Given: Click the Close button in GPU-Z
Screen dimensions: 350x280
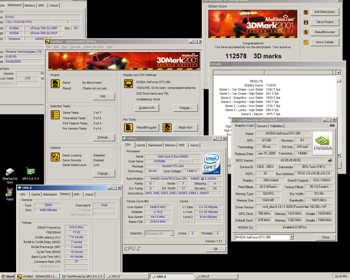Looking at the screenshot, I should tap(325, 237).
